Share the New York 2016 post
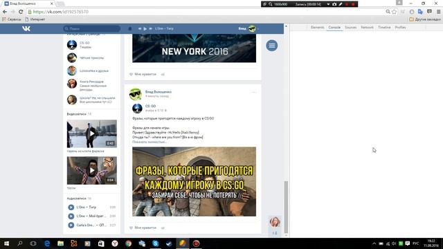The height and width of the screenshot is (249, 443). click(x=163, y=74)
